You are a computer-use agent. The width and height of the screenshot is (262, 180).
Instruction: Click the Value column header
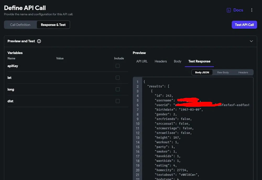60,58
